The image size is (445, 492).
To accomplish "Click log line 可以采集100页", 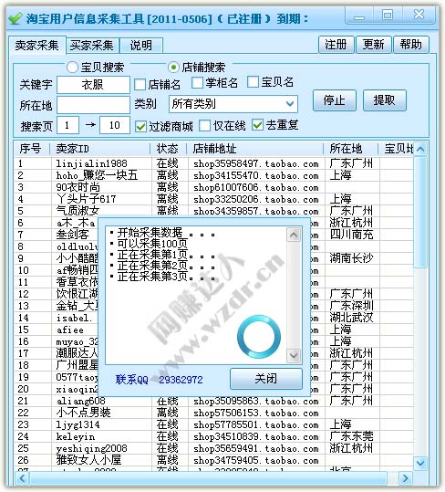I will pyautogui.click(x=152, y=244).
